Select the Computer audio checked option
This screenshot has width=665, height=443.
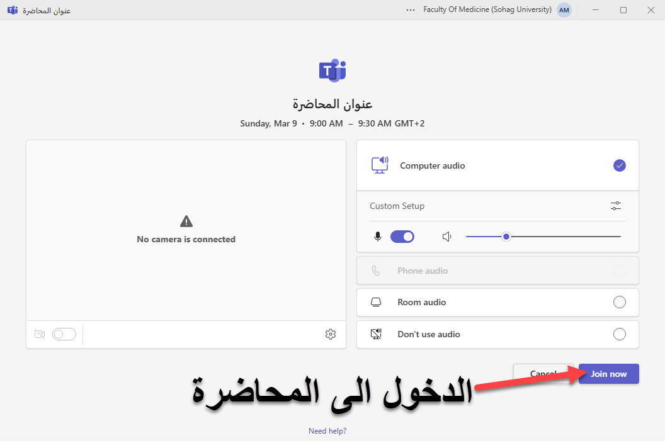pyautogui.click(x=620, y=165)
